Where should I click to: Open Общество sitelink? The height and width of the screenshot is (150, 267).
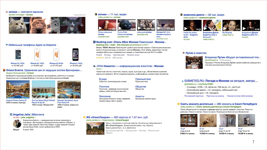(141, 86)
